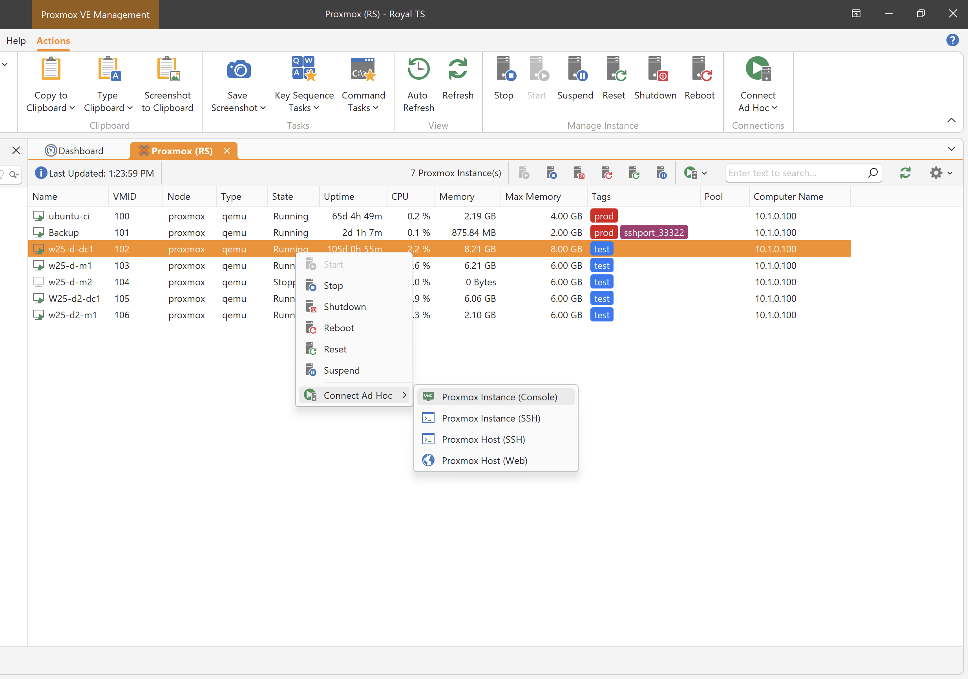Choose Stop in the context menu
Image resolution: width=968 pixels, height=679 pixels.
tap(354, 286)
